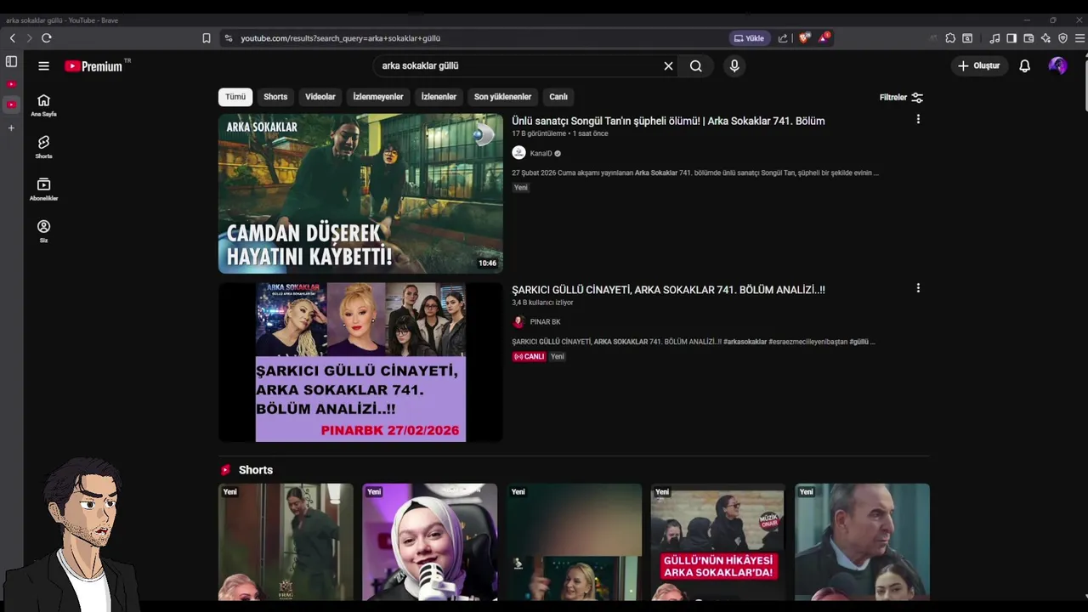Reload the YouTube results page
Image resolution: width=1088 pixels, height=612 pixels.
click(47, 38)
